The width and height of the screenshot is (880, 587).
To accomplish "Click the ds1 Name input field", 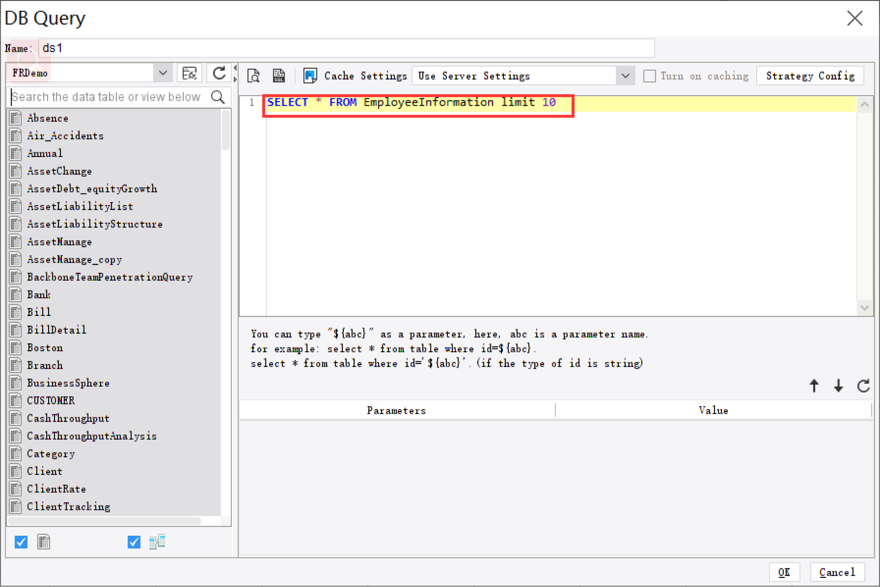I will tap(346, 48).
